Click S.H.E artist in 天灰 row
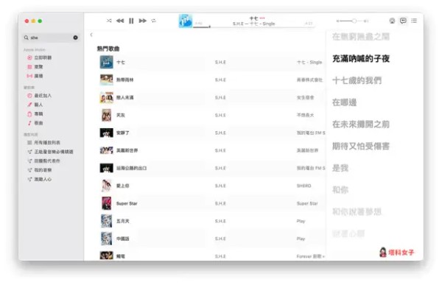Image resolution: width=442 pixels, height=285 pixels. 220,115
